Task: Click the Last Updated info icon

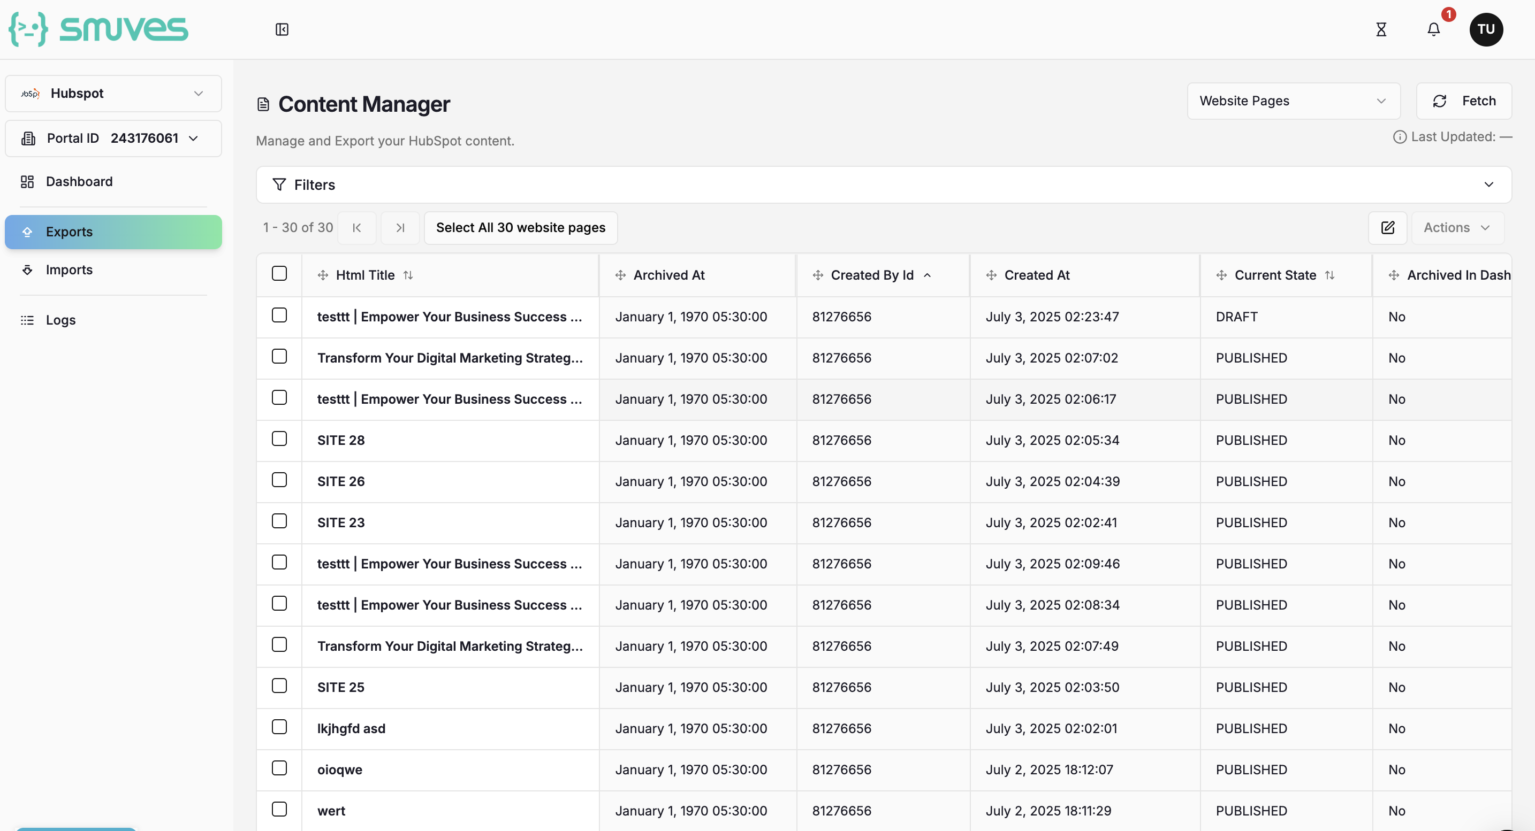Action: [1399, 137]
